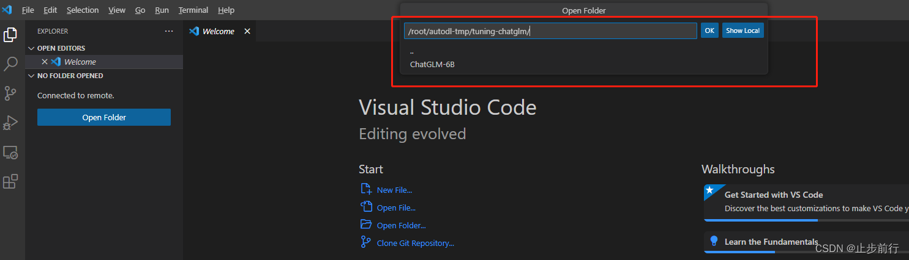Open the Explorer view in activity bar

click(10, 35)
